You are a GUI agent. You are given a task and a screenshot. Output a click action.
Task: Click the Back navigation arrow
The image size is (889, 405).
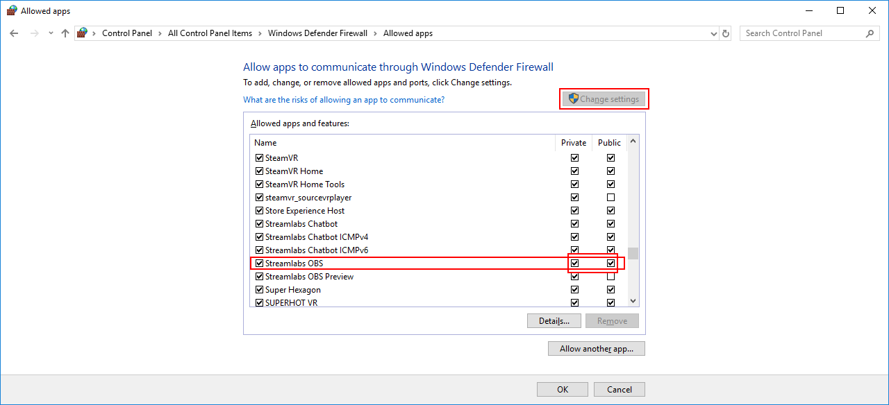pos(14,33)
